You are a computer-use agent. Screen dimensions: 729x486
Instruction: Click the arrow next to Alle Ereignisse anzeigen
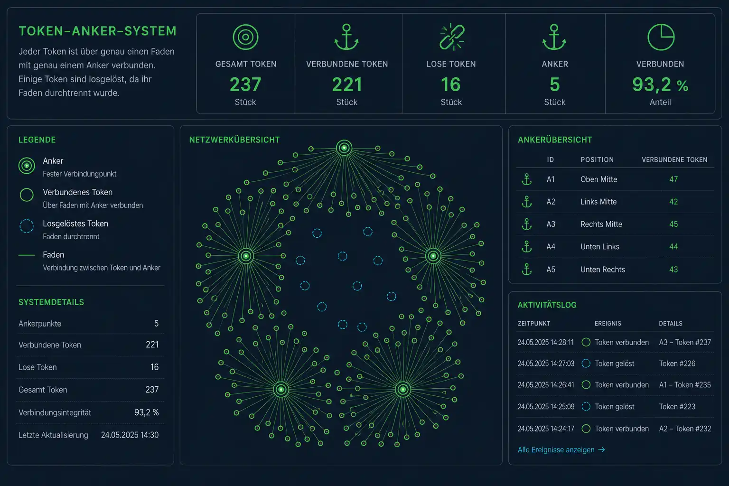click(601, 449)
